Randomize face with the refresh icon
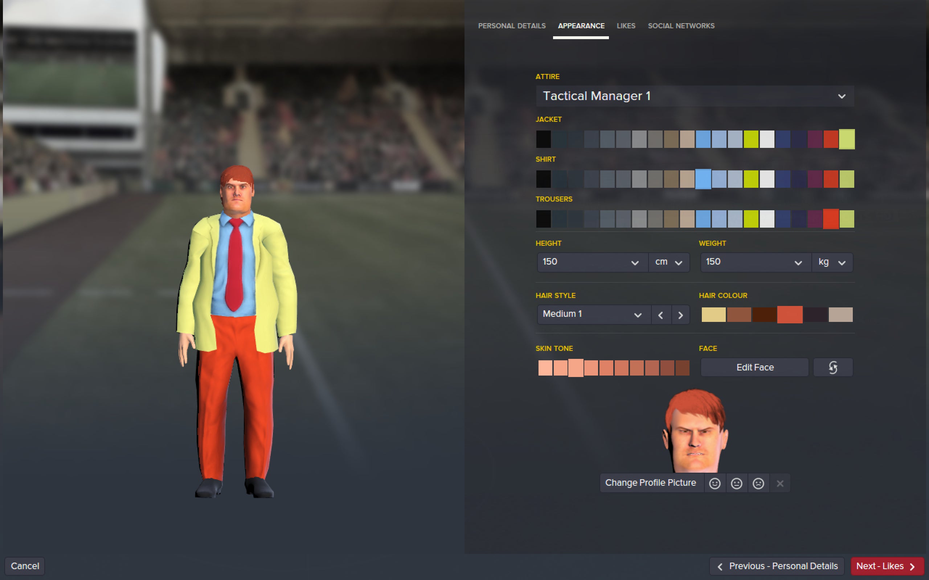The image size is (929, 580). [x=832, y=368]
